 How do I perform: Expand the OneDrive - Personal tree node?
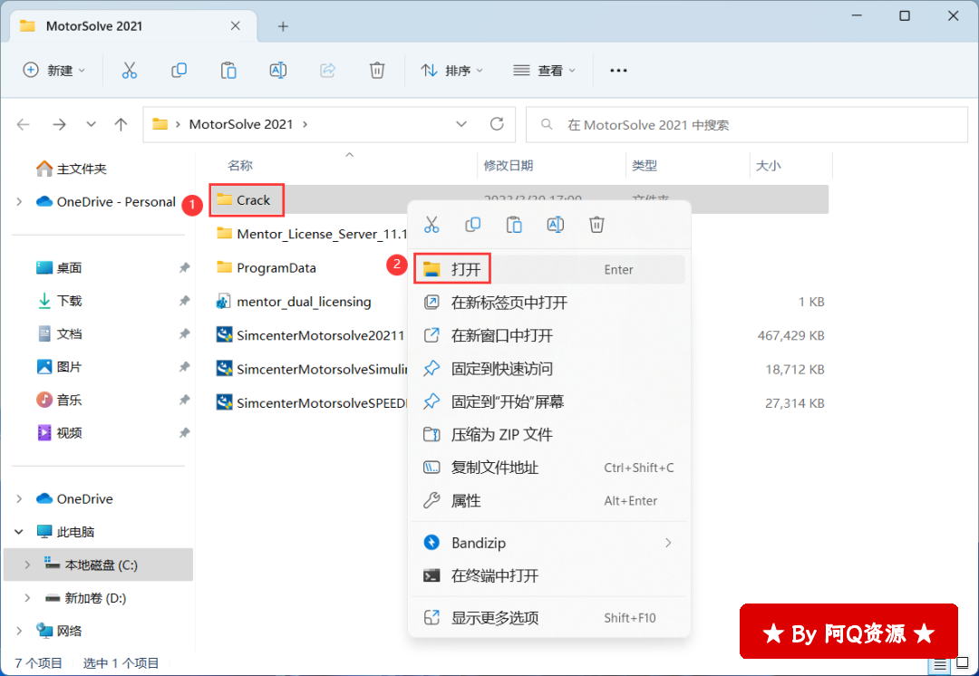(19, 202)
